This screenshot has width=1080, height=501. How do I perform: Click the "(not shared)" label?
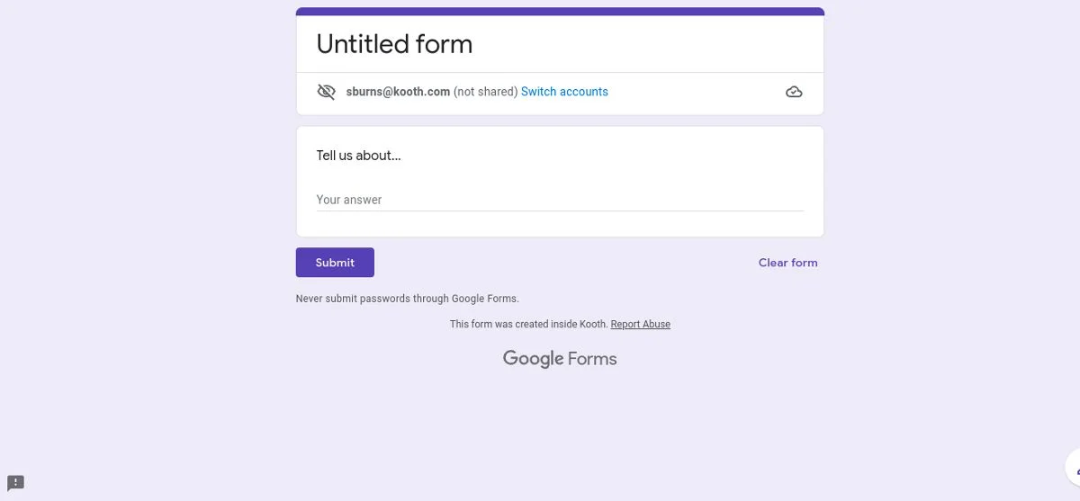pos(485,92)
